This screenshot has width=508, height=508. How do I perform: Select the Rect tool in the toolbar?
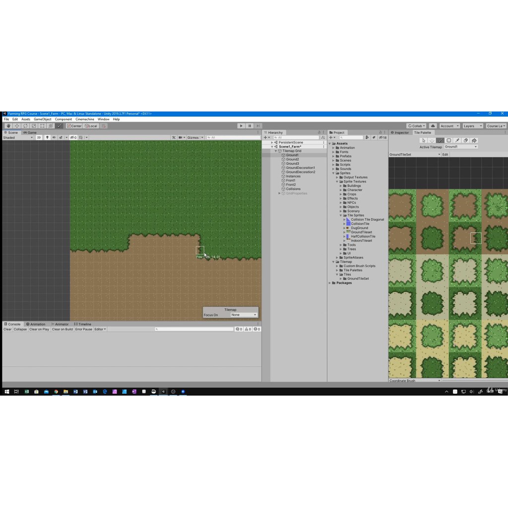click(42, 126)
